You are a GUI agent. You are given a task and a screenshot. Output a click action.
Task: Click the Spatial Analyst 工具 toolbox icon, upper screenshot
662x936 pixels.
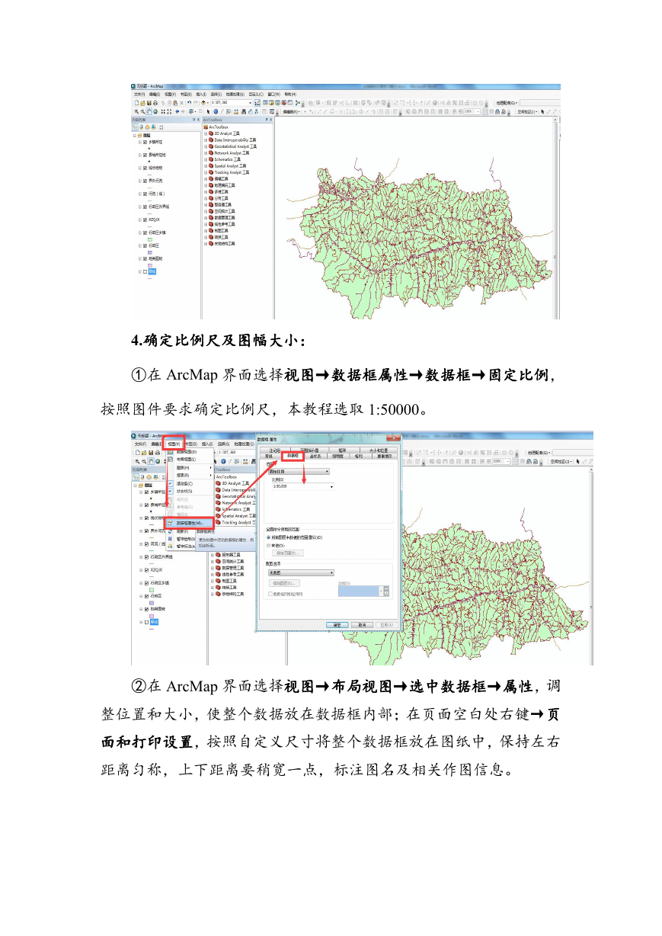pos(211,165)
